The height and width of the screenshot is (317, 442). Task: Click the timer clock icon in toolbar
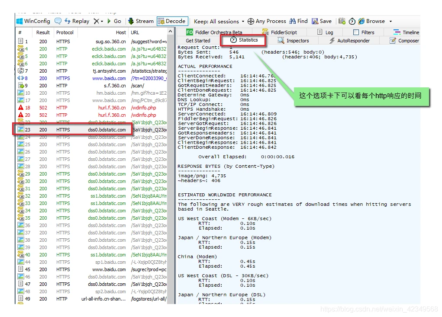pos(352,21)
